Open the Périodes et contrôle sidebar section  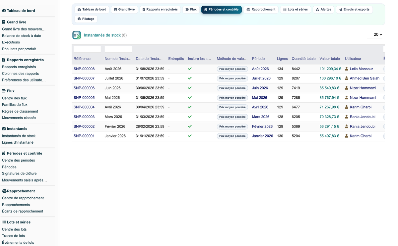tap(22, 153)
